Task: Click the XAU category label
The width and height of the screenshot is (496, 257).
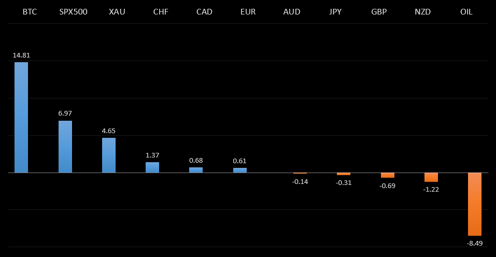Action: (117, 12)
